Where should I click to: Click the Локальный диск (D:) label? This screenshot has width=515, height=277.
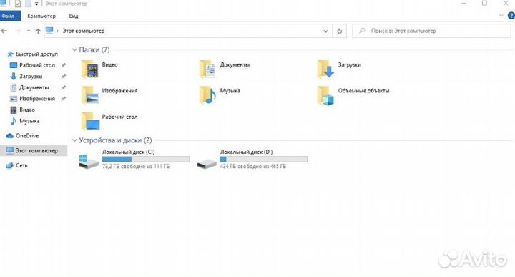[246, 152]
